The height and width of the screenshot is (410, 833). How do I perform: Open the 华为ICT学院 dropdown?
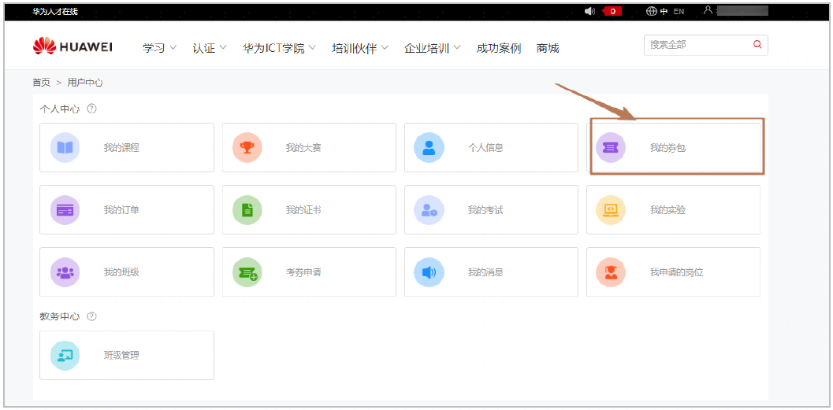pos(279,48)
